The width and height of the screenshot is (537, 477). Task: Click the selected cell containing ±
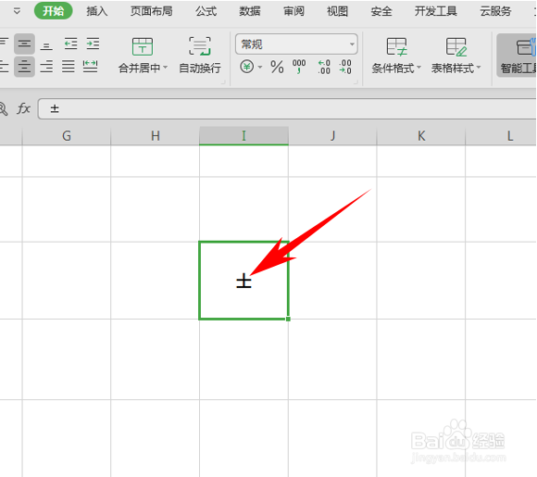click(x=244, y=281)
